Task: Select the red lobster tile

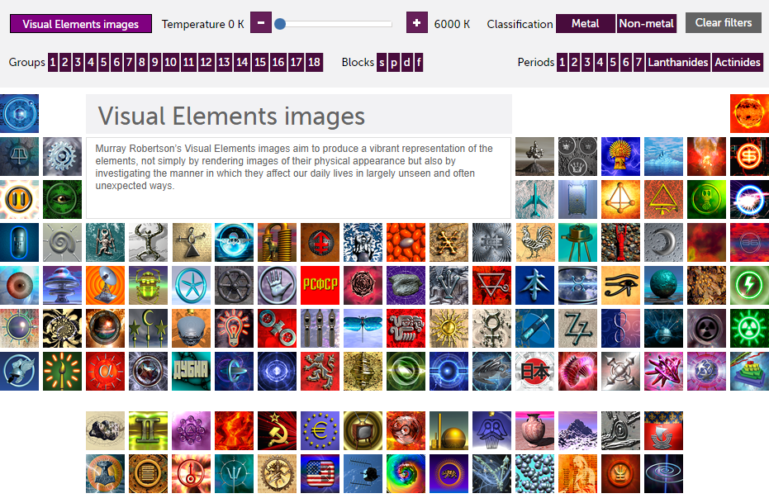Action: tap(620, 242)
